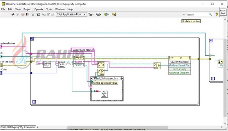Select the Update Const subVI node
This screenshot has height=131, width=228.
[47, 64]
